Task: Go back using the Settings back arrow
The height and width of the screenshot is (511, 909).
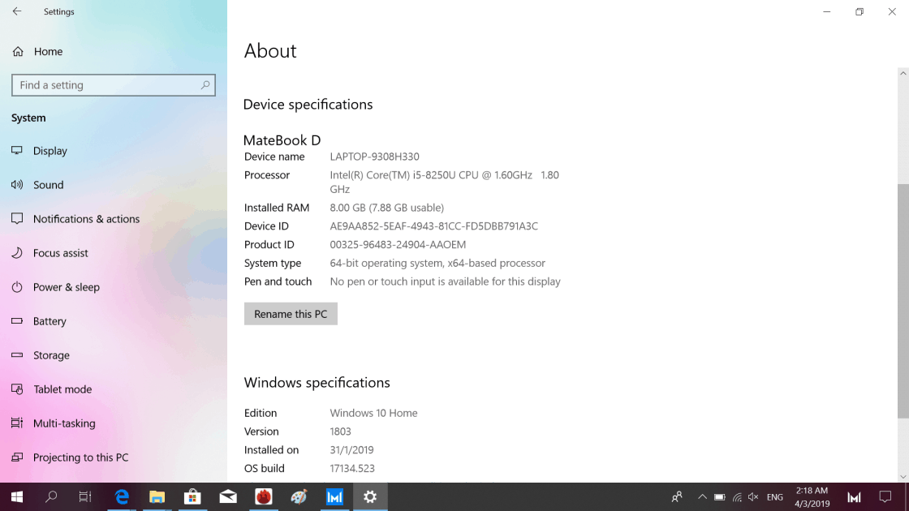Action: pyautogui.click(x=17, y=11)
